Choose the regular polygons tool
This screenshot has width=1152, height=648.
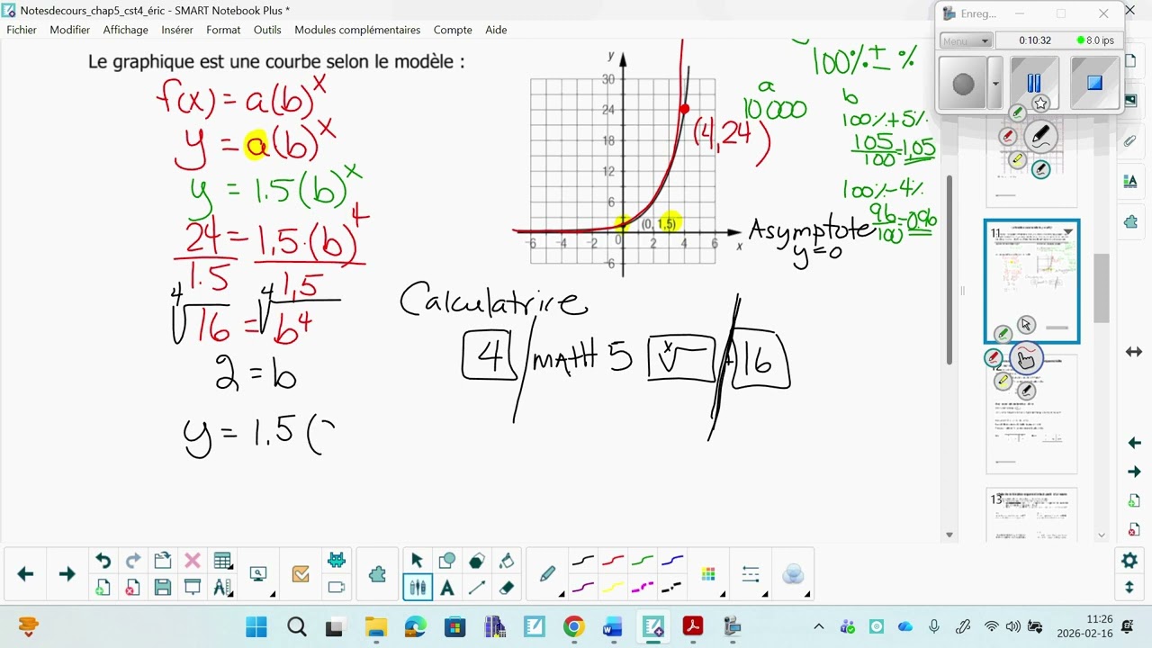(476, 561)
